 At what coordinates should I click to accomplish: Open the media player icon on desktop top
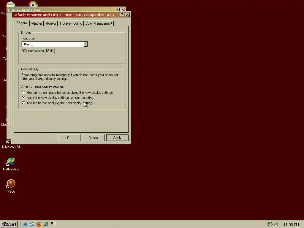[33, 4]
